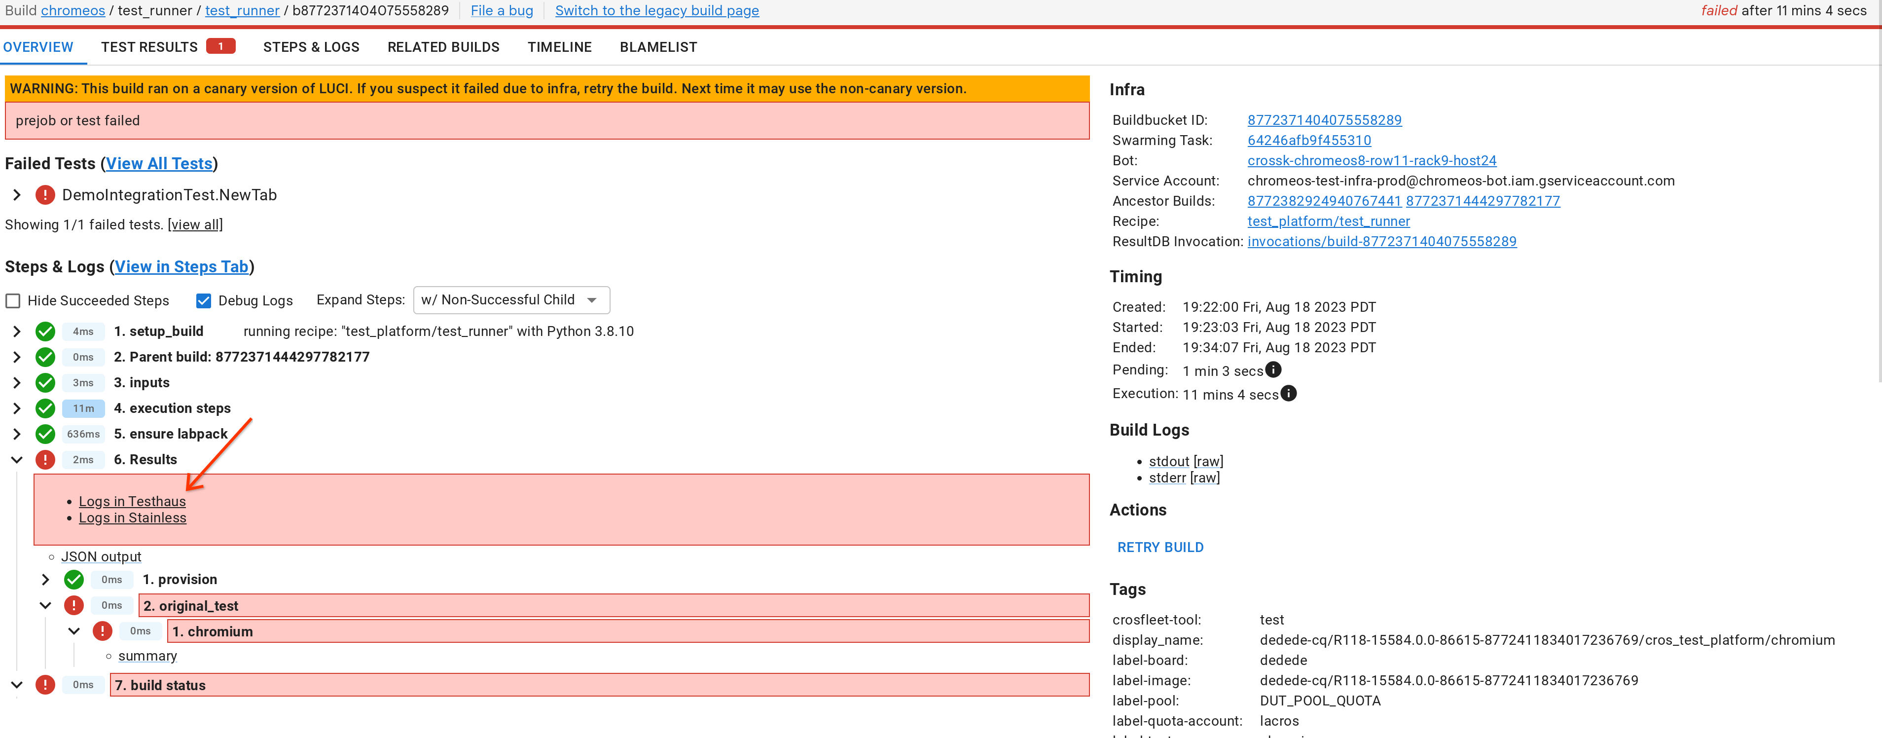Open the Timeline tab
Screen dimensions: 1882x738
(x=559, y=47)
